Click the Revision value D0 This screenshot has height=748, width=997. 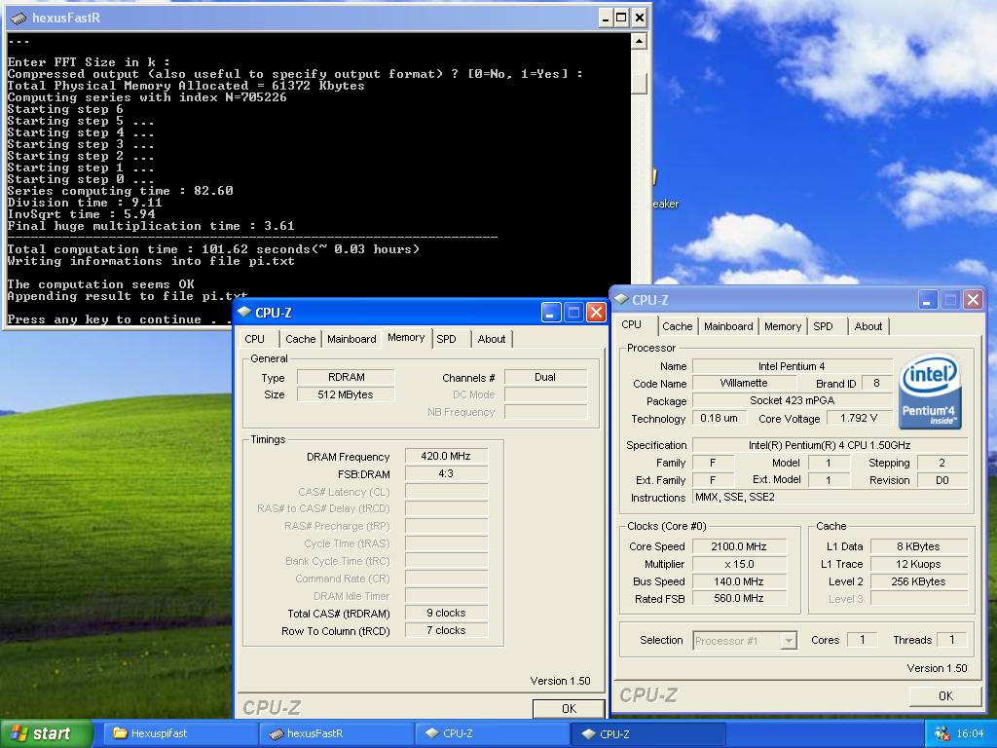tap(942, 480)
